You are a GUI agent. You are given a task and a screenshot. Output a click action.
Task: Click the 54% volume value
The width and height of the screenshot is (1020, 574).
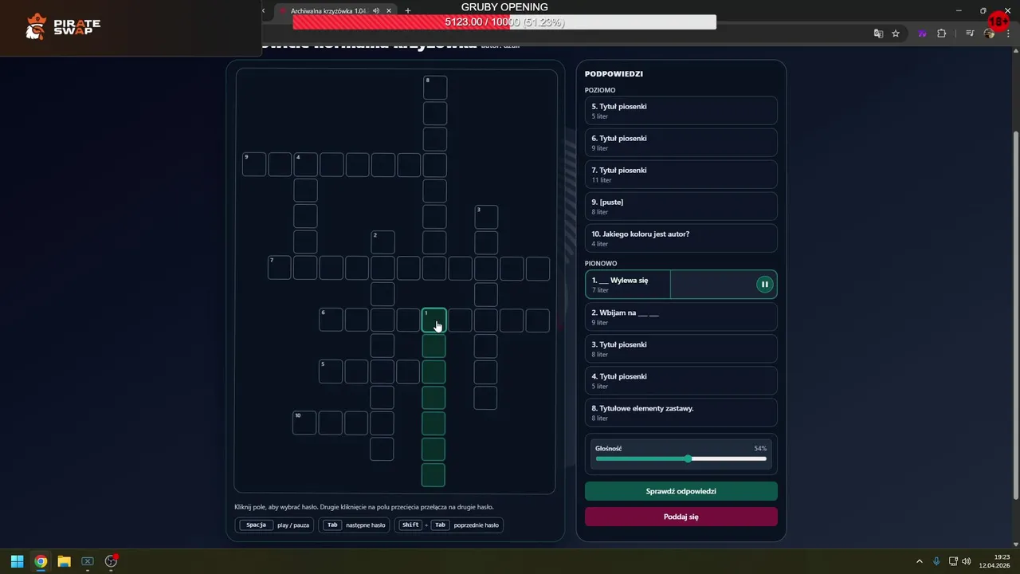760,448
